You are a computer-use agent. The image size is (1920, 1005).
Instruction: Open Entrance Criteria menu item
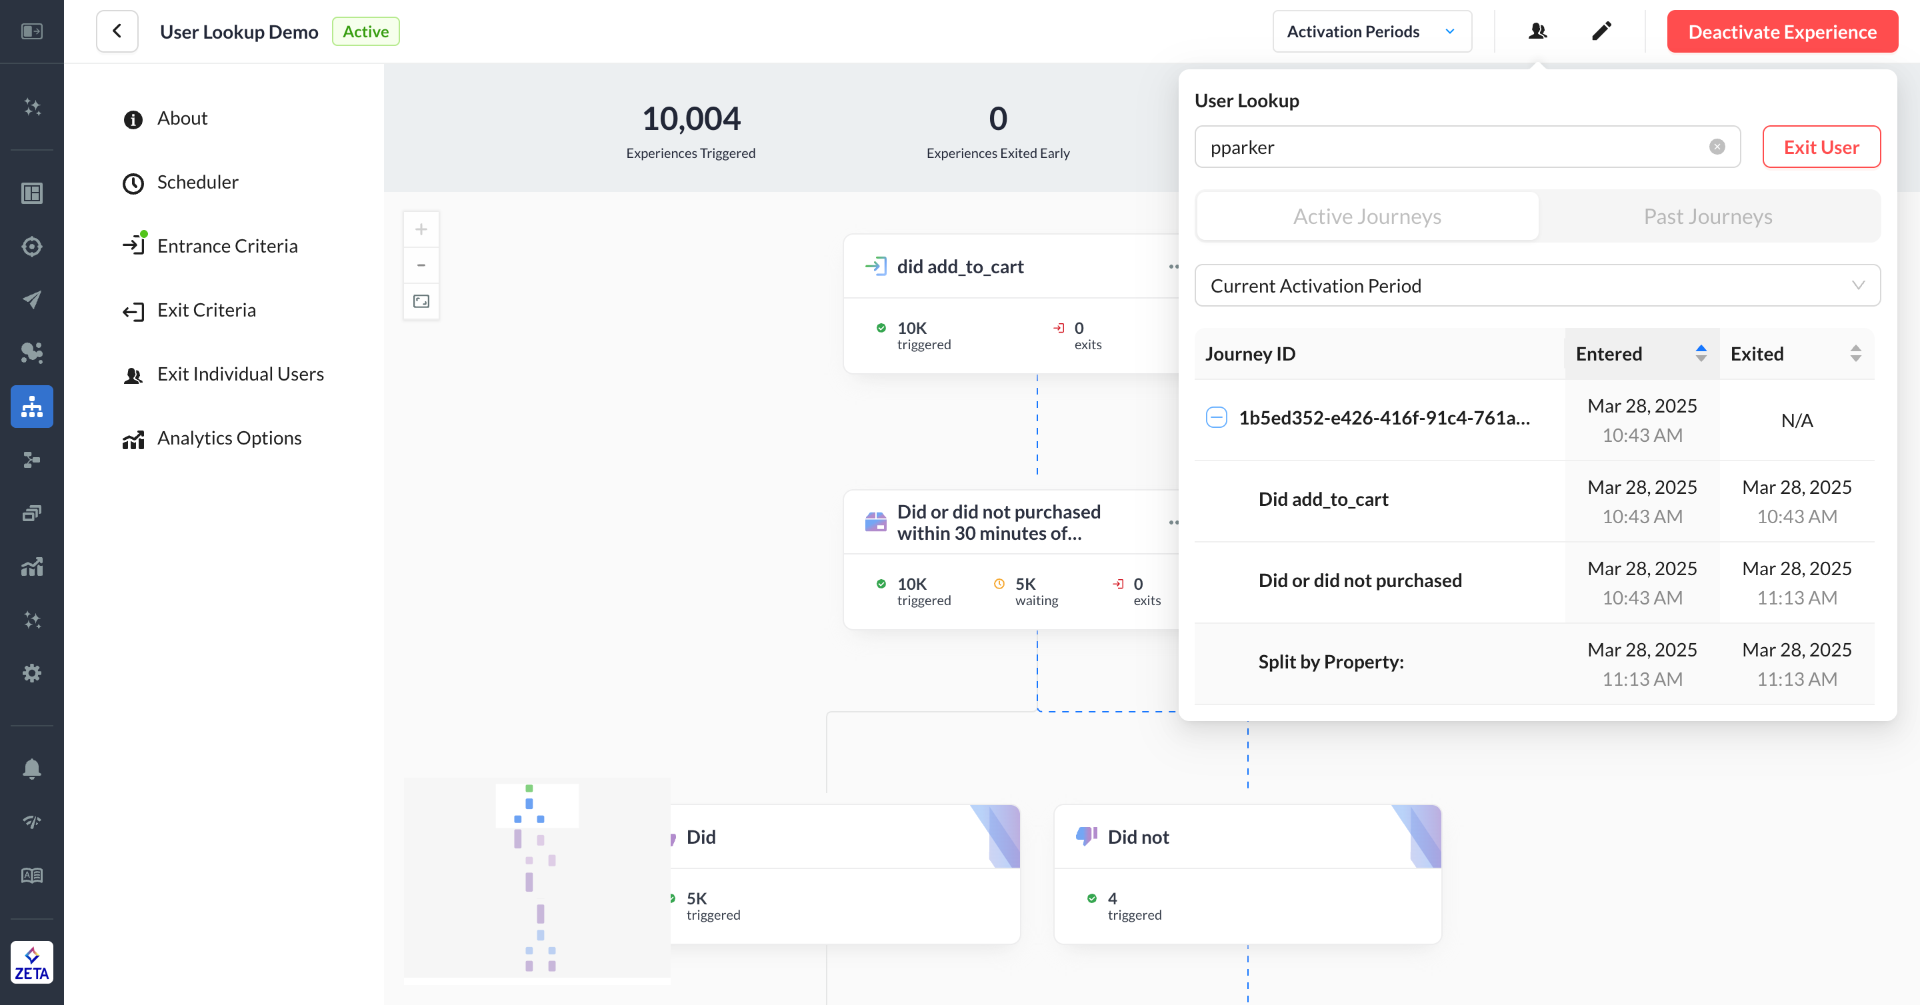click(227, 246)
